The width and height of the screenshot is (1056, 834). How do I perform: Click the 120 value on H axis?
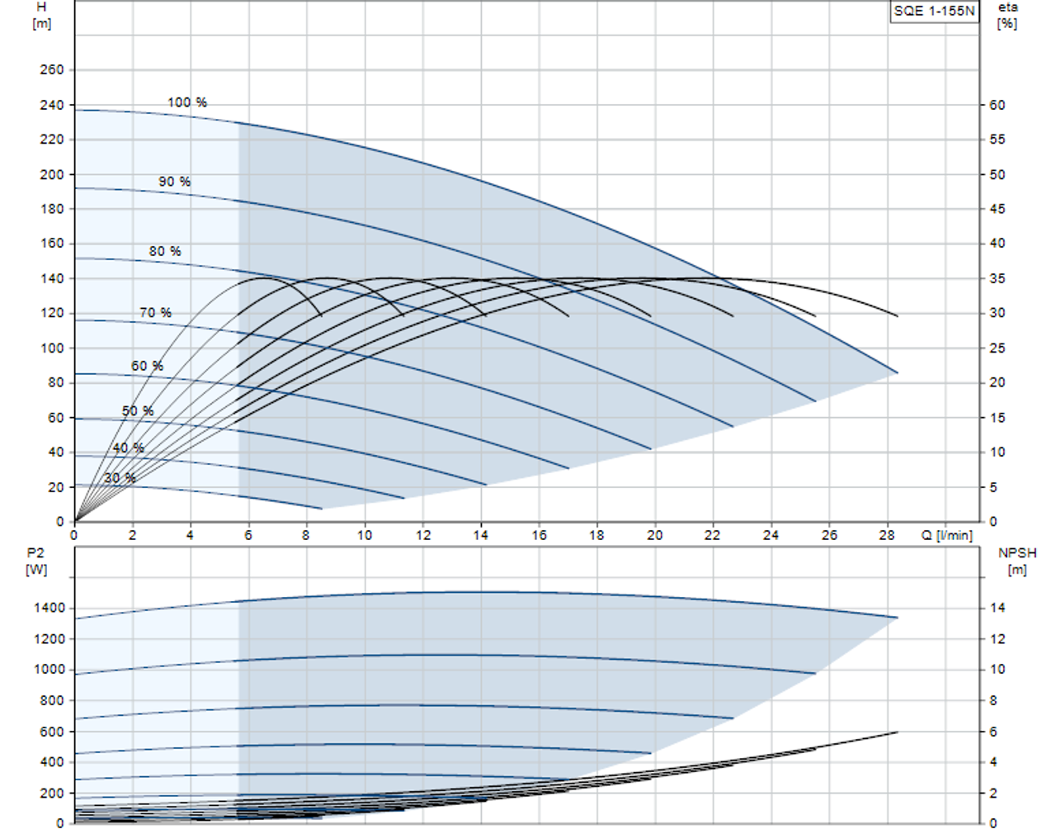pyautogui.click(x=51, y=313)
